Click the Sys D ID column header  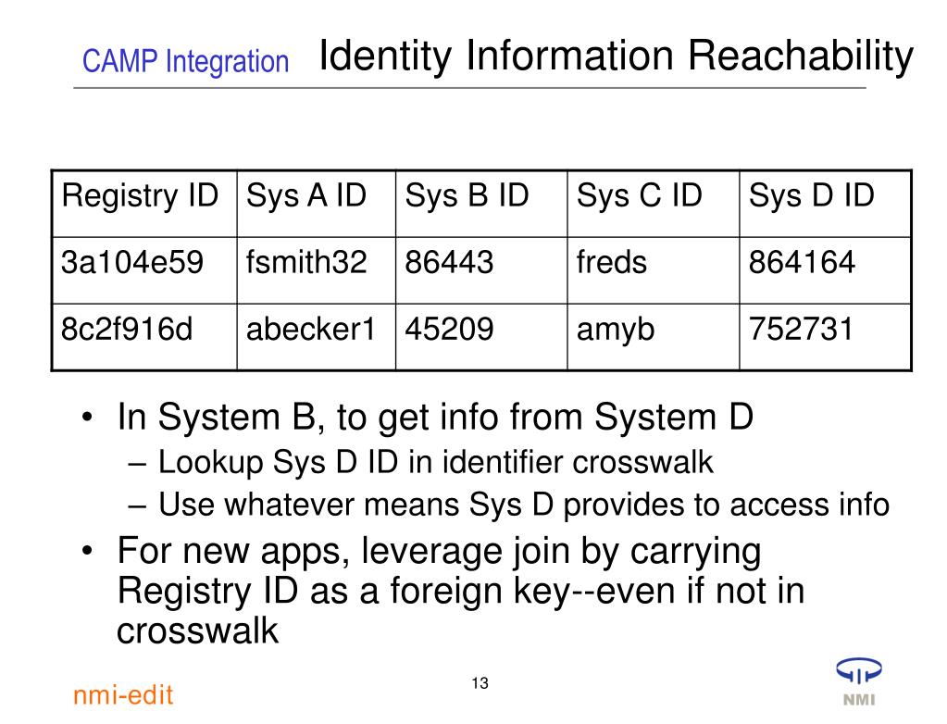coord(825,204)
